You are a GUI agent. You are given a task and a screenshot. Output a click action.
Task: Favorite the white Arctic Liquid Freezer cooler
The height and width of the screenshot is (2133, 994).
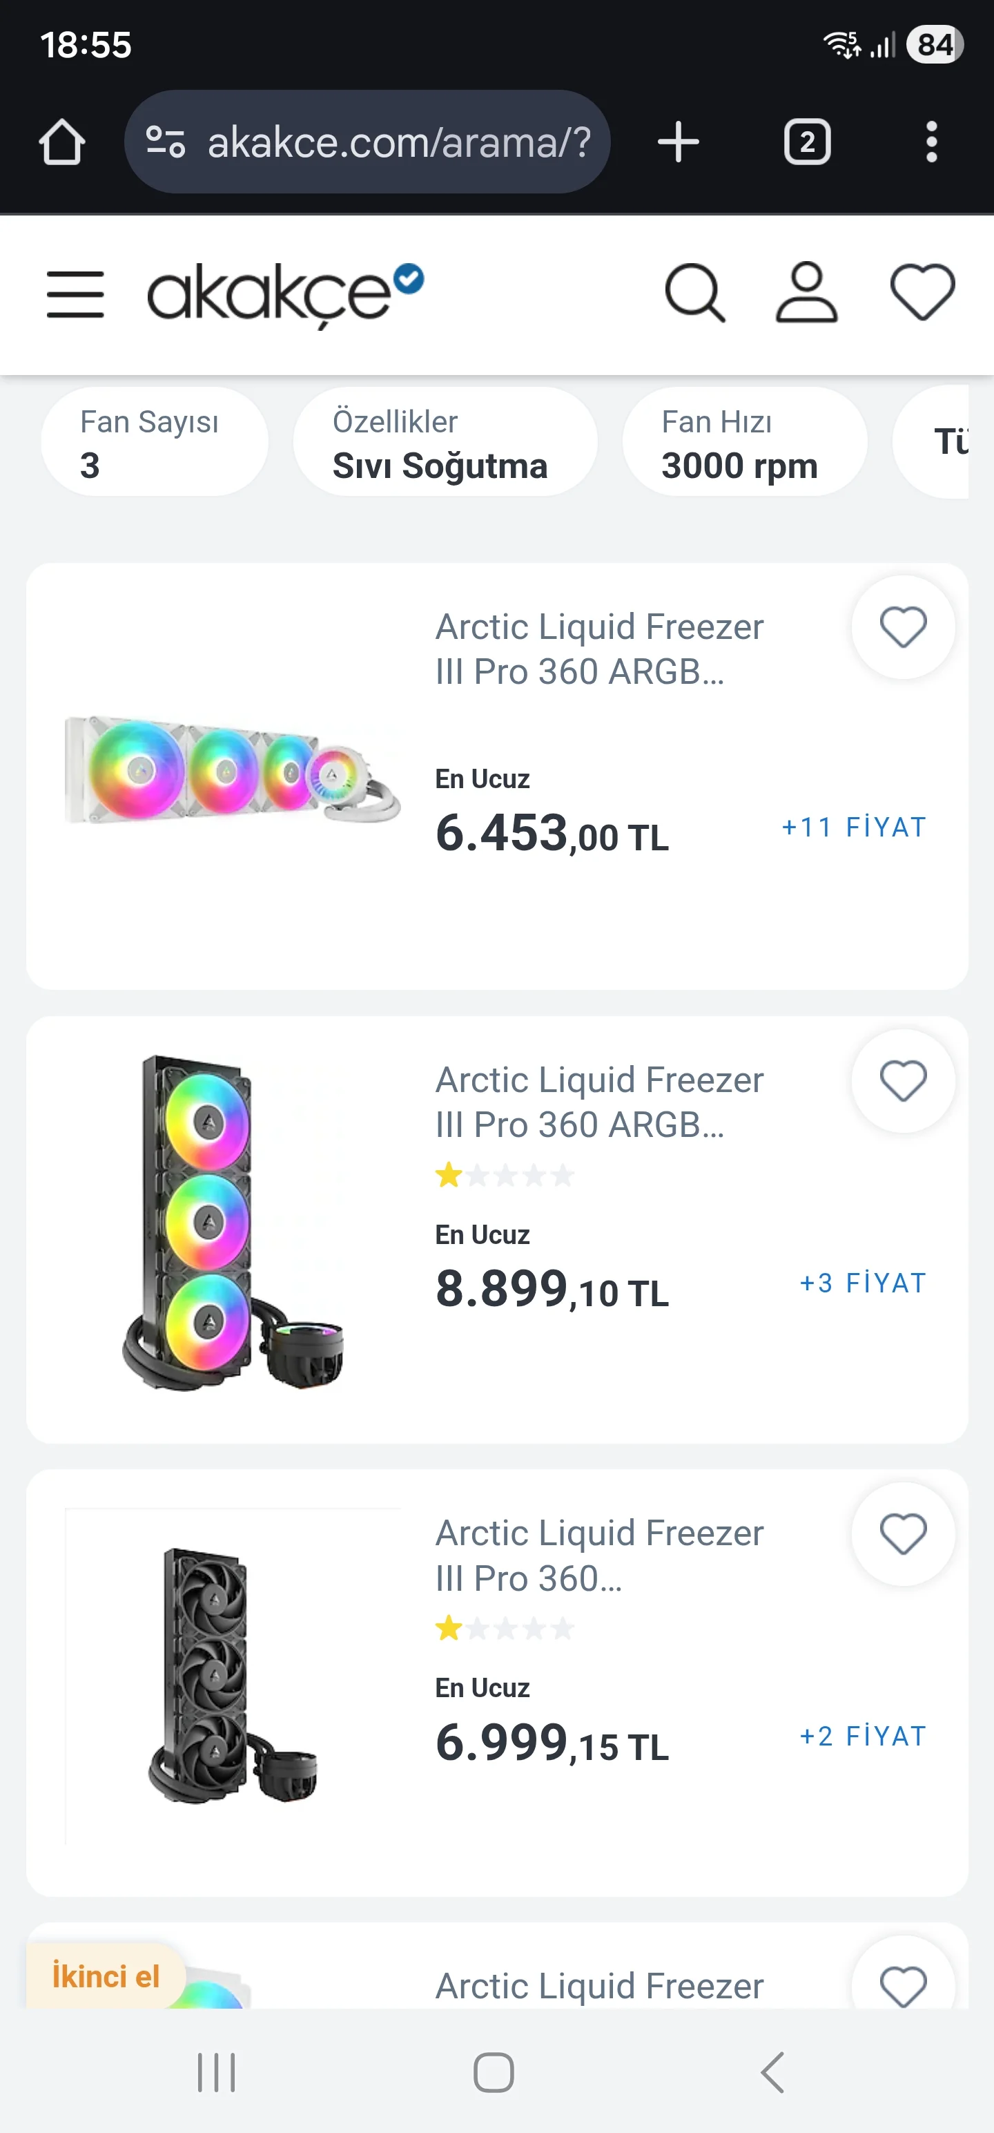coord(902,628)
